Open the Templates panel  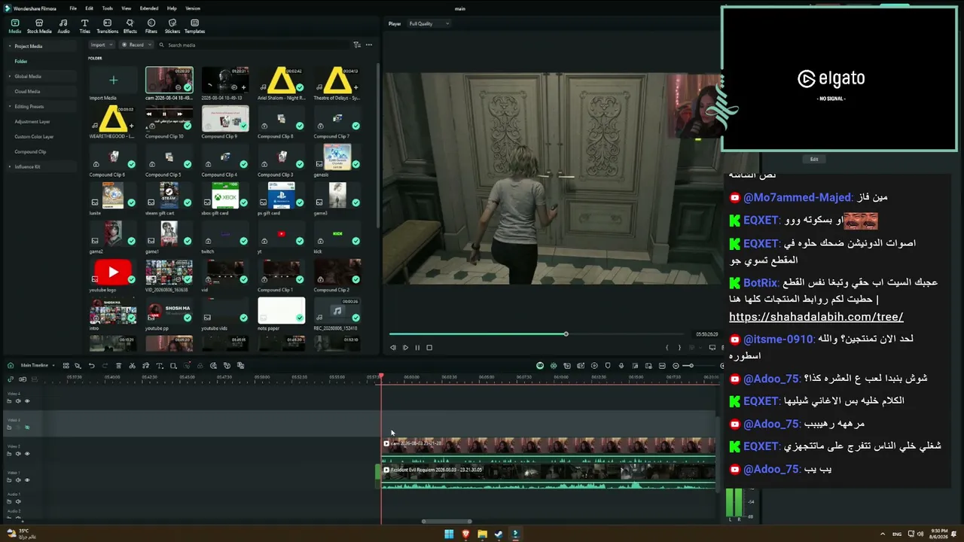pyautogui.click(x=194, y=26)
